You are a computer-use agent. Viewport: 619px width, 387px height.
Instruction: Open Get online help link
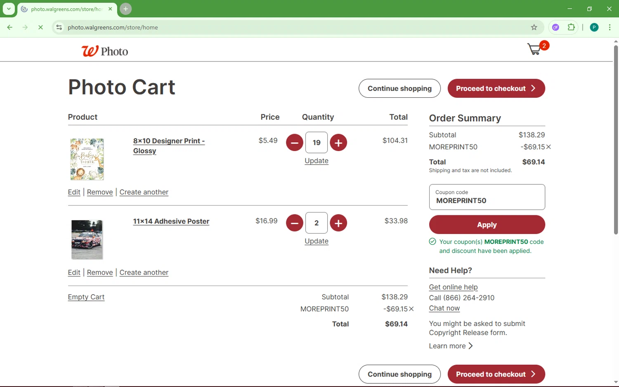click(x=453, y=287)
